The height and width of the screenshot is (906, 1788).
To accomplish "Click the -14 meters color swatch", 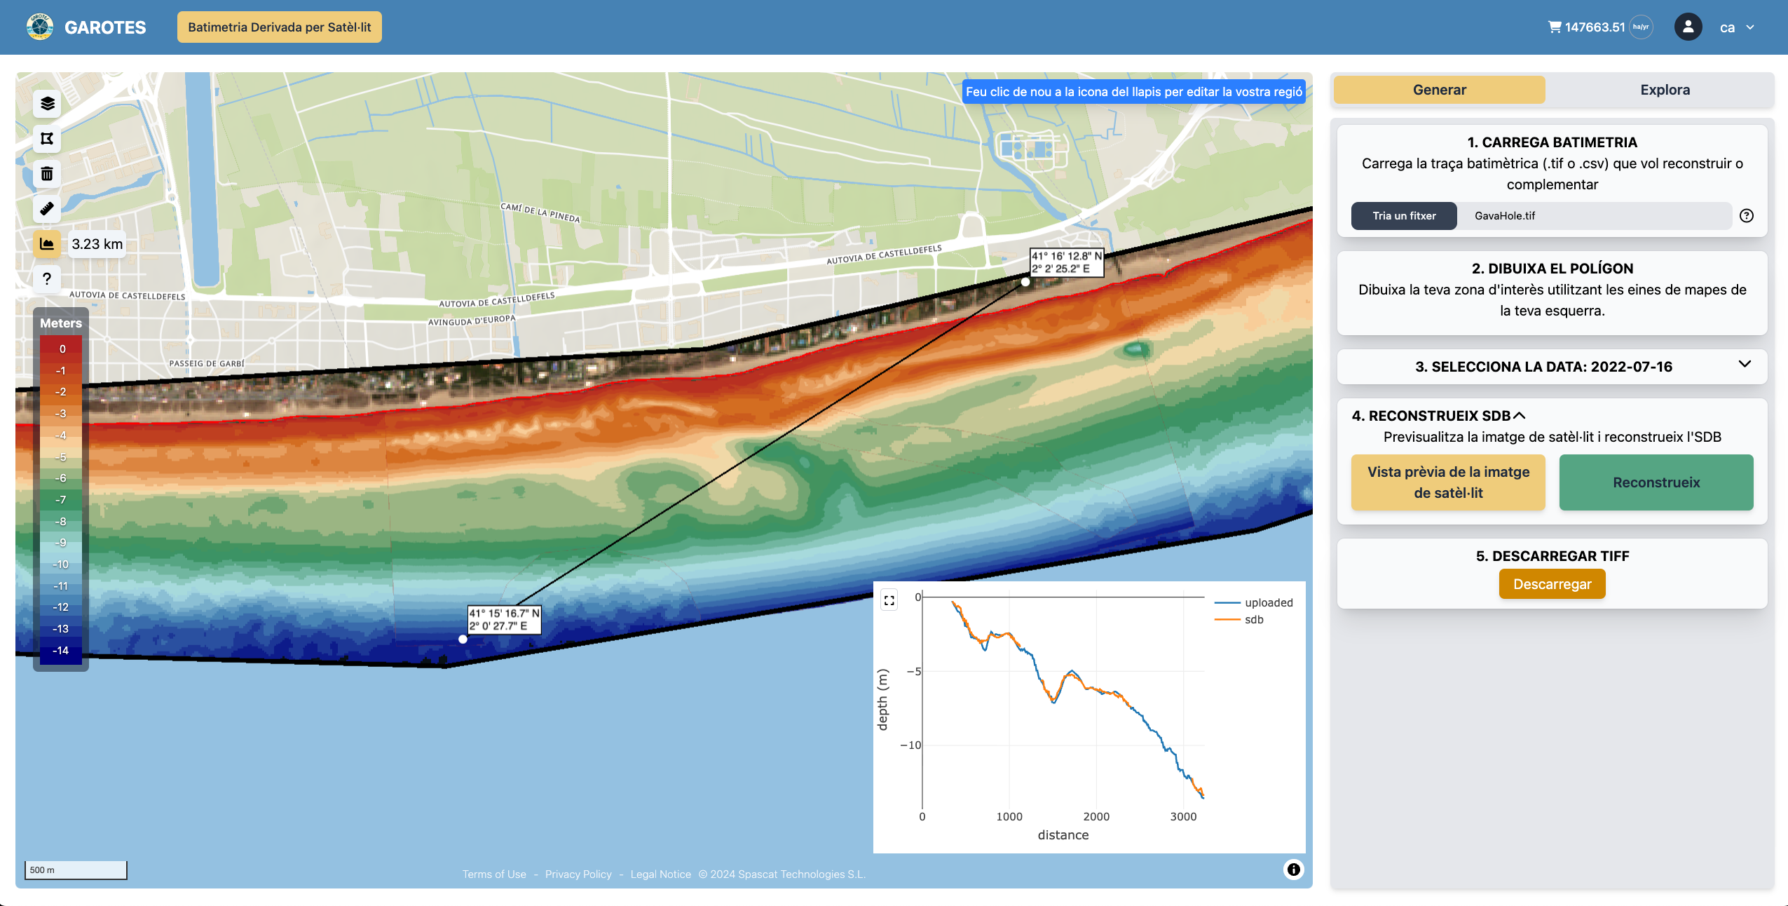I will 61,651.
